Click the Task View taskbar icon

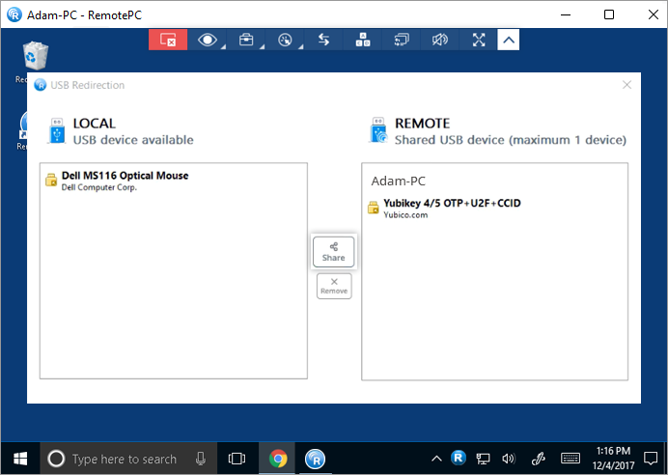tap(237, 459)
